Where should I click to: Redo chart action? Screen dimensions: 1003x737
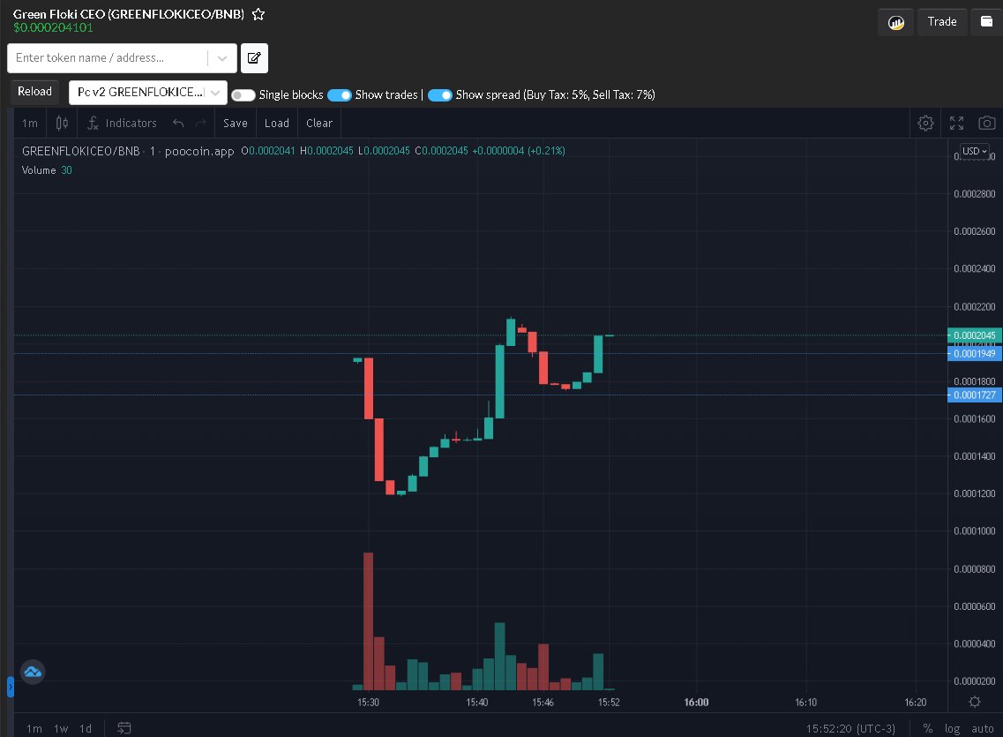[x=200, y=123]
